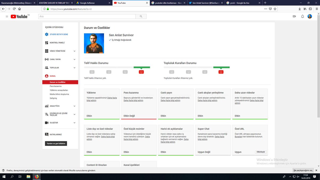This screenshot has height=180, width=320.
Task: Open the Windows Start menu
Action: tap(4, 177)
